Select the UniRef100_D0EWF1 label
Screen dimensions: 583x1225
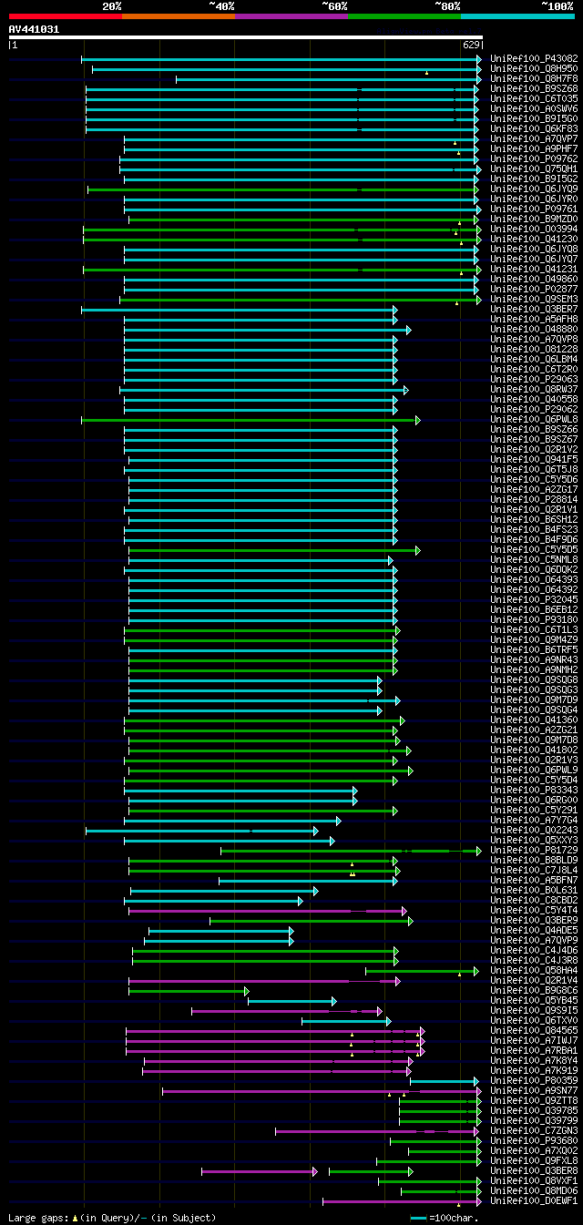(x=532, y=1200)
